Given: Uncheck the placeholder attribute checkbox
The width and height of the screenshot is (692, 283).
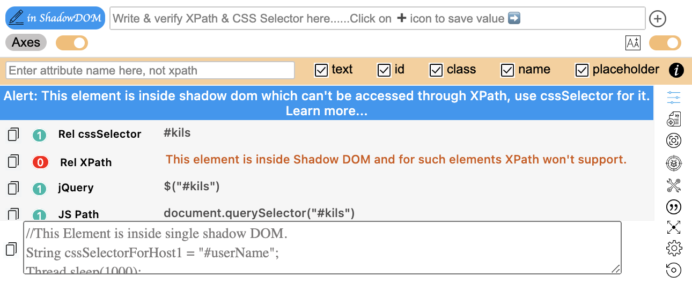Looking at the screenshot, I should pos(582,70).
